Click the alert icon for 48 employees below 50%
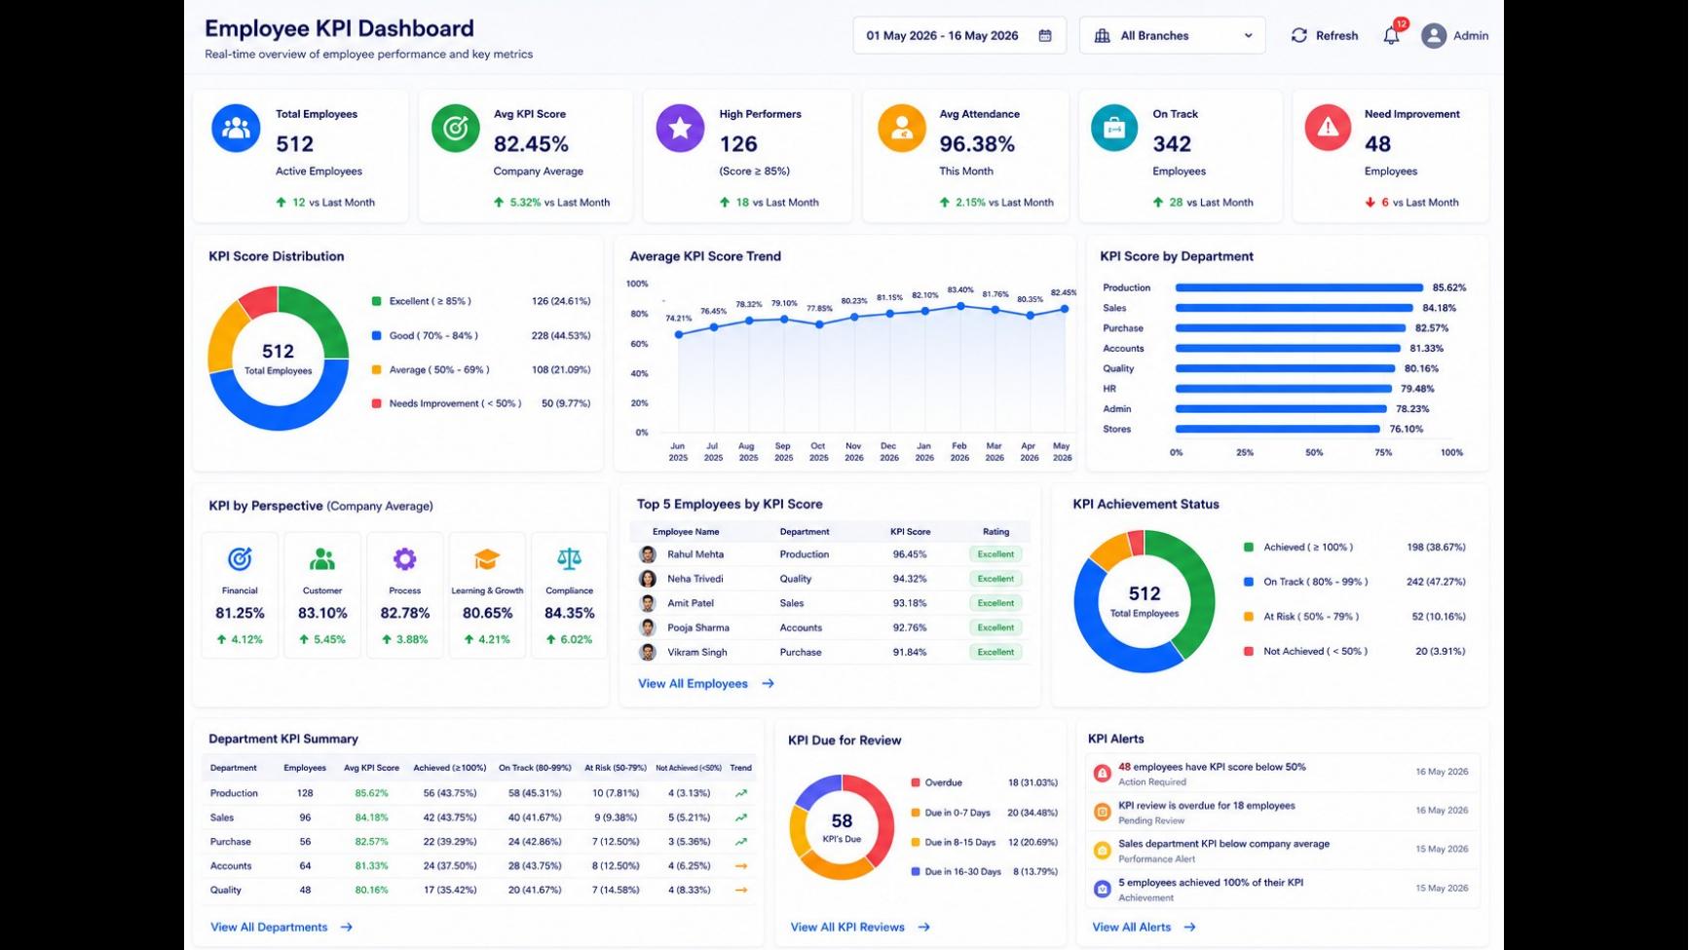Viewport: 1689px width, 950px height. (x=1102, y=774)
